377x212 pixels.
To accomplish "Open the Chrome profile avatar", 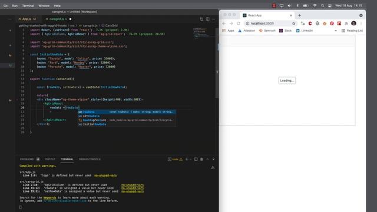I will [353, 24].
